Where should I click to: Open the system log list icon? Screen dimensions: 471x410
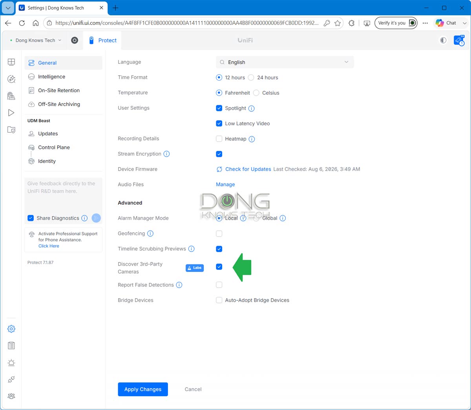coord(11,346)
